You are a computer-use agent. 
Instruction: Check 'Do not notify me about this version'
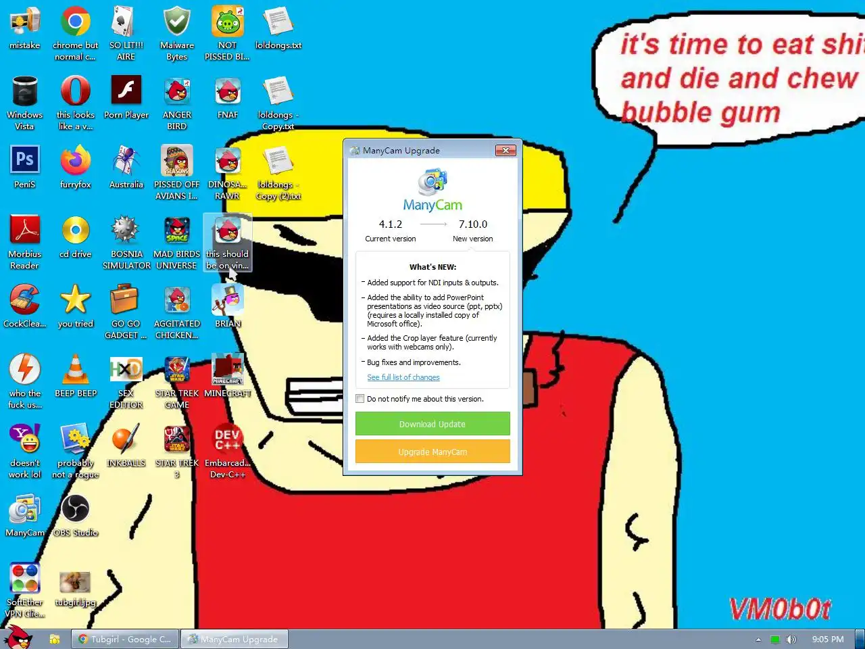tap(360, 399)
